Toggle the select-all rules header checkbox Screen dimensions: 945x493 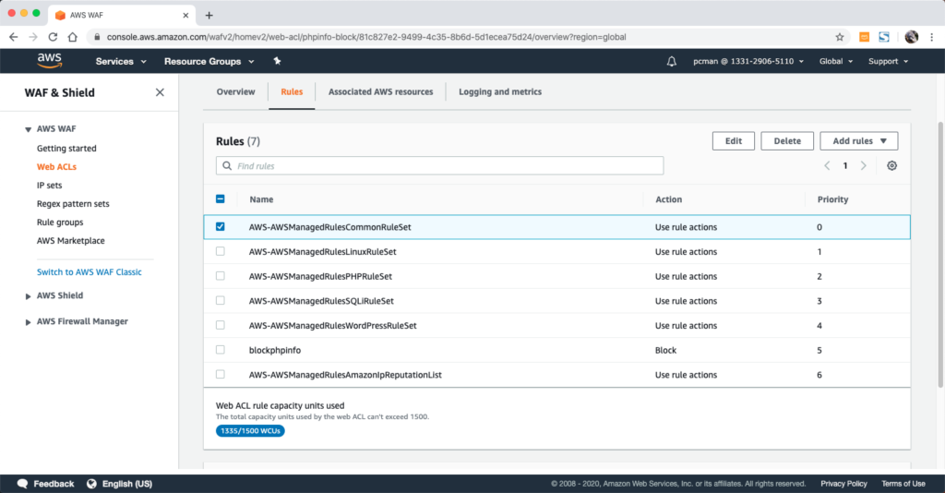pos(220,199)
